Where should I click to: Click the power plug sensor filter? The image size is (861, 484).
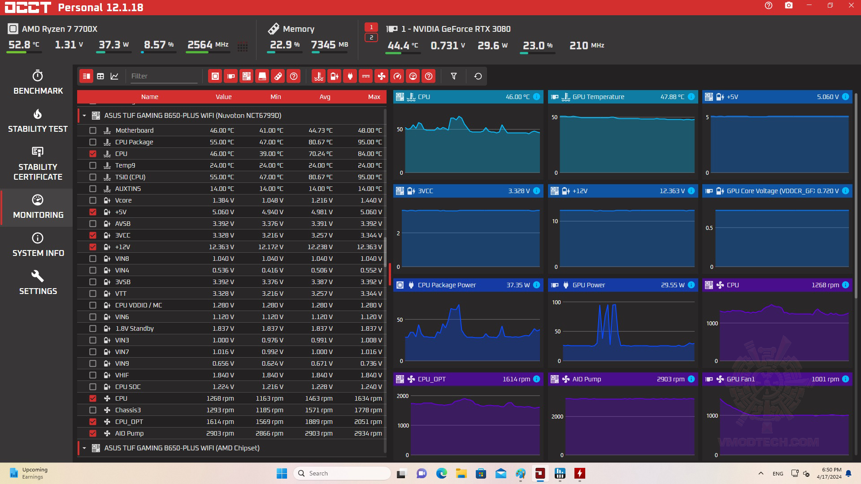[x=350, y=76]
